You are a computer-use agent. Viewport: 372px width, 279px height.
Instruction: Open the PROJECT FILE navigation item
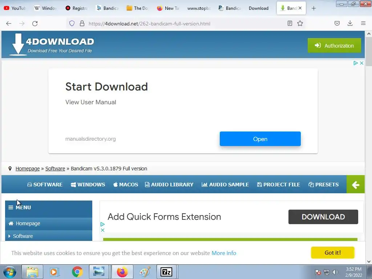tap(279, 185)
